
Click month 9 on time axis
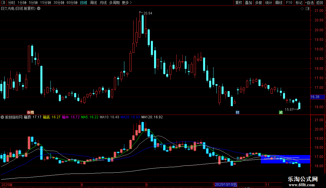tap(147, 185)
